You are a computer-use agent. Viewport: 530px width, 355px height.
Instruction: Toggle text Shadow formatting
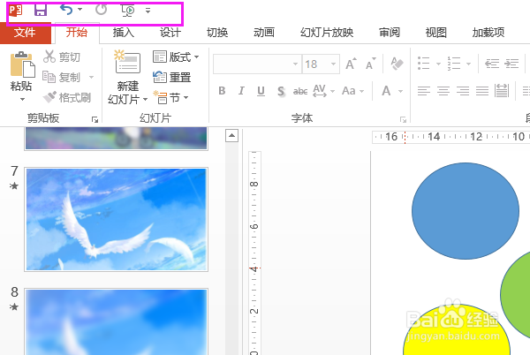pos(281,91)
